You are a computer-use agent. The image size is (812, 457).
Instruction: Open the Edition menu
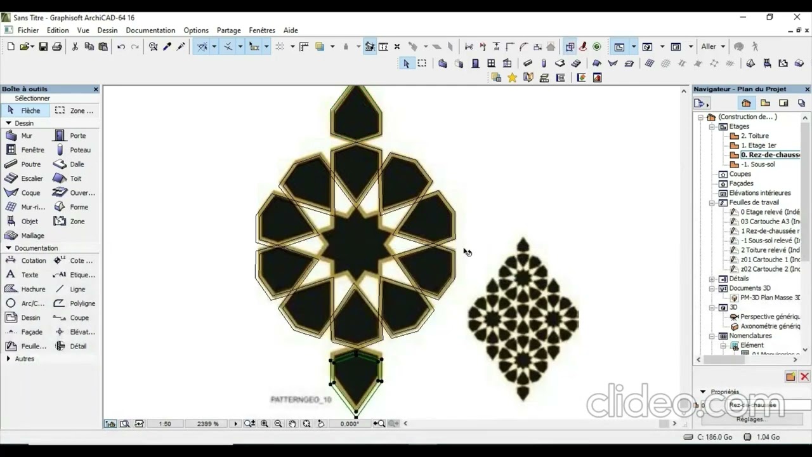[x=58, y=30]
